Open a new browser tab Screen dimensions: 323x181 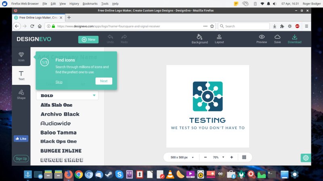[69, 18]
